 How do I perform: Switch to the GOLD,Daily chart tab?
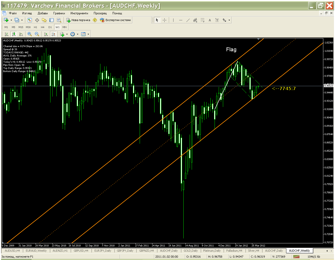(x=191, y=251)
